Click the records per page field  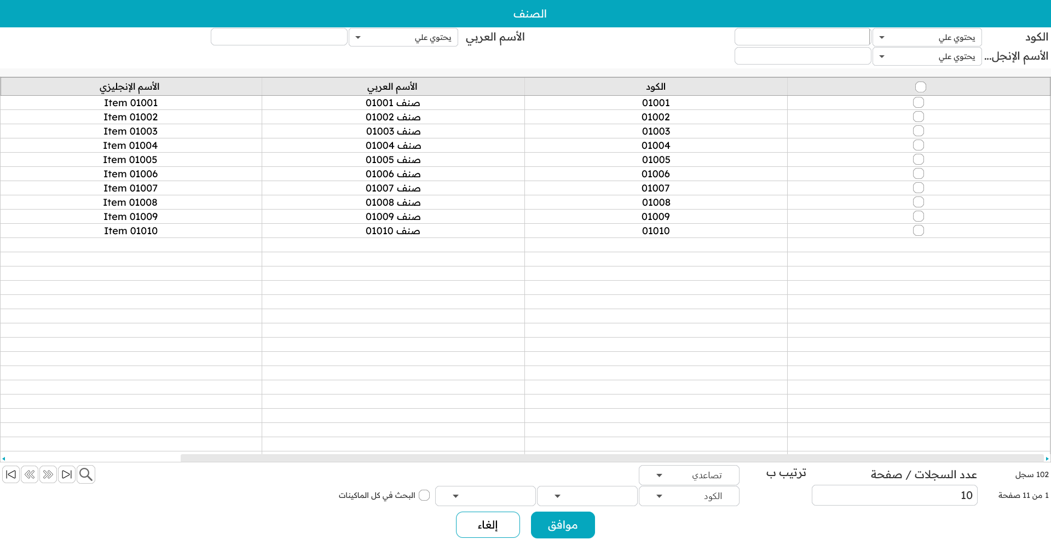894,495
